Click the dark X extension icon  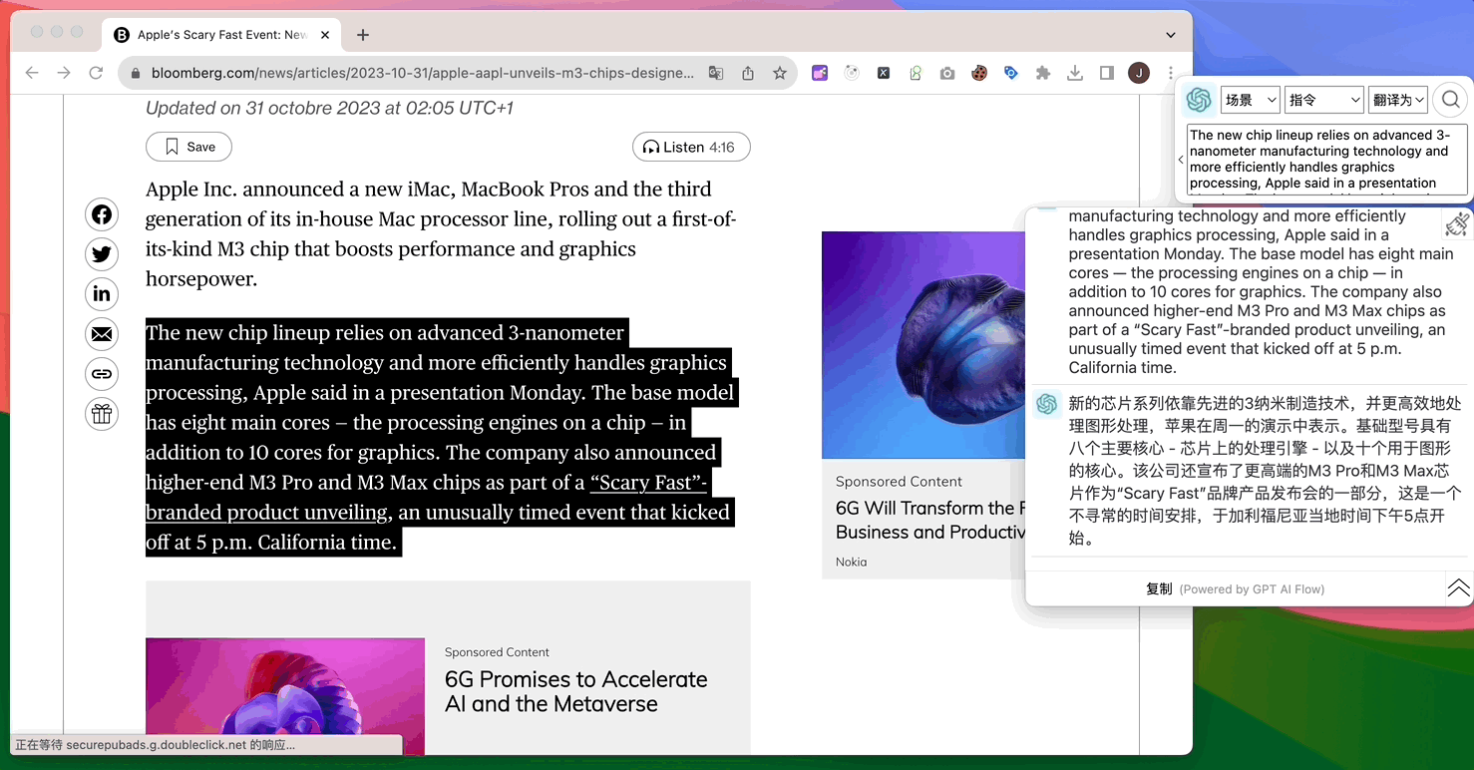884,73
